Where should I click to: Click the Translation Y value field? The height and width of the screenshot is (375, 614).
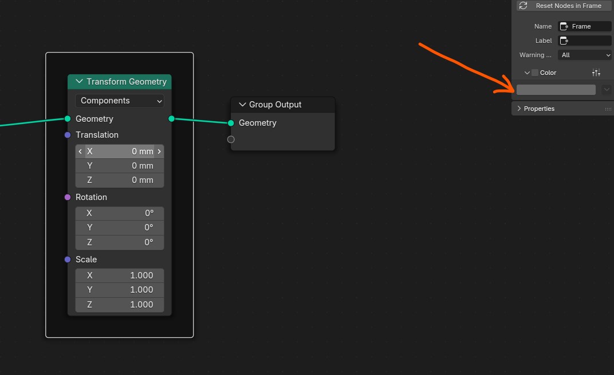coord(120,166)
